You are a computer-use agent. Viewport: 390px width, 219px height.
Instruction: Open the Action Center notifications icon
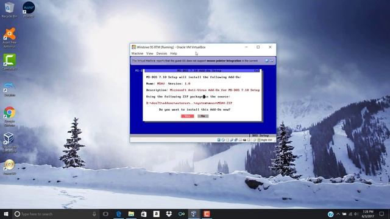pyautogui.click(x=381, y=214)
